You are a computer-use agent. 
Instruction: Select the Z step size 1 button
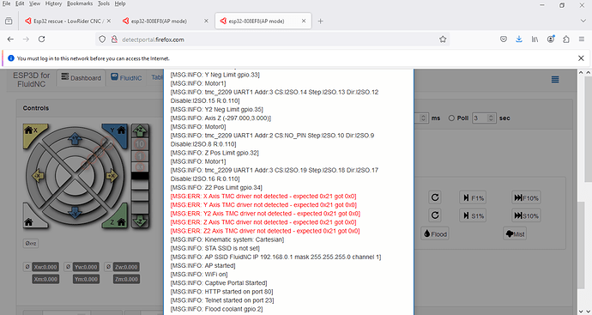(140, 156)
